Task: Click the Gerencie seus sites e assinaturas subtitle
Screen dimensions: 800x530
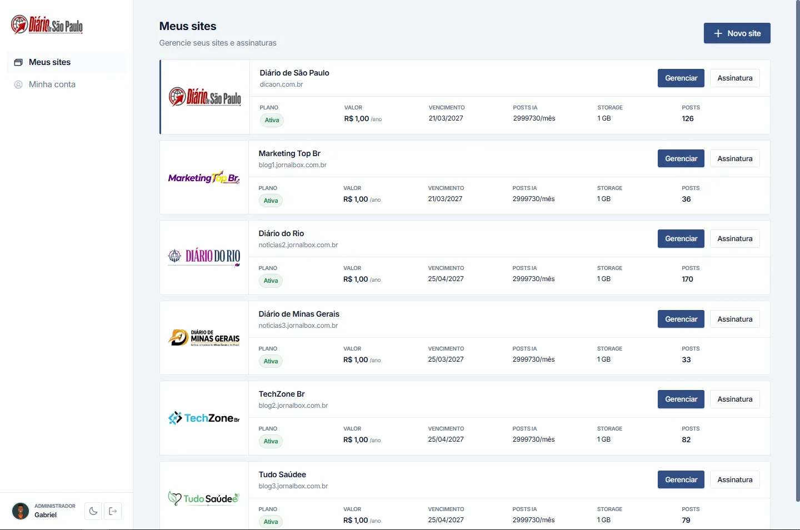Action: pyautogui.click(x=218, y=43)
